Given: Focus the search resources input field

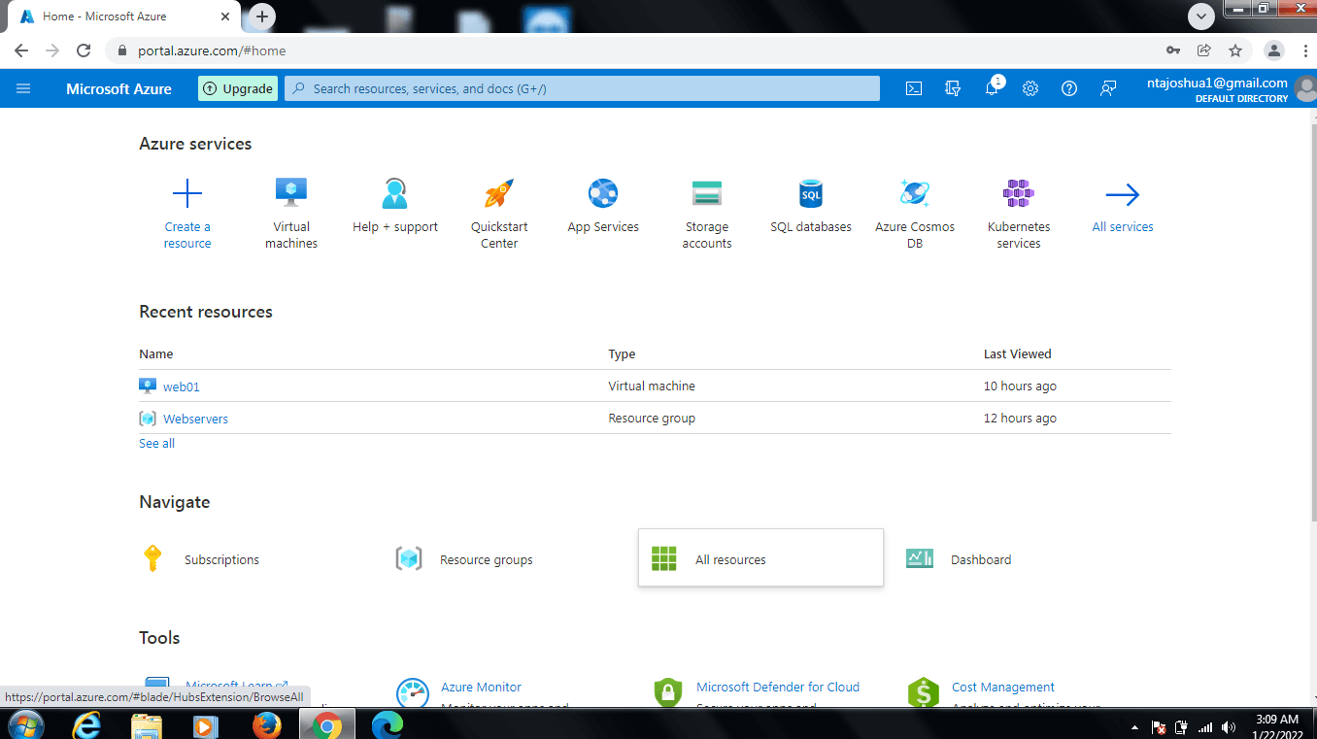Looking at the screenshot, I should (583, 88).
